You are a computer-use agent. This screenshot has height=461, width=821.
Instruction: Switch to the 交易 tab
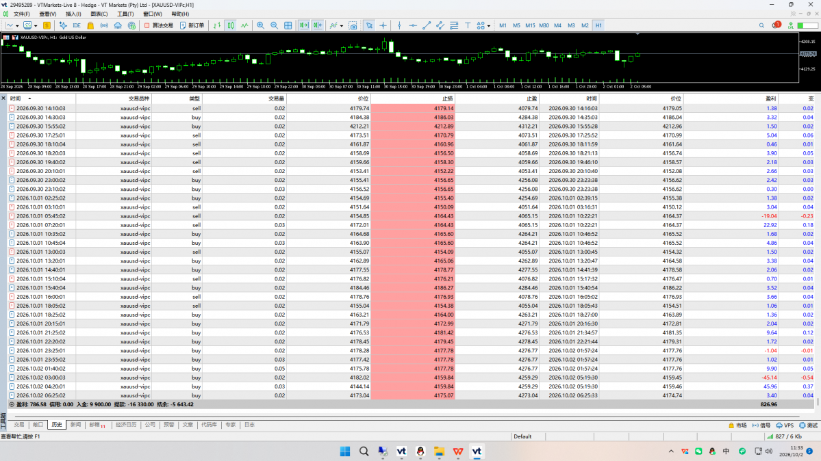point(19,425)
